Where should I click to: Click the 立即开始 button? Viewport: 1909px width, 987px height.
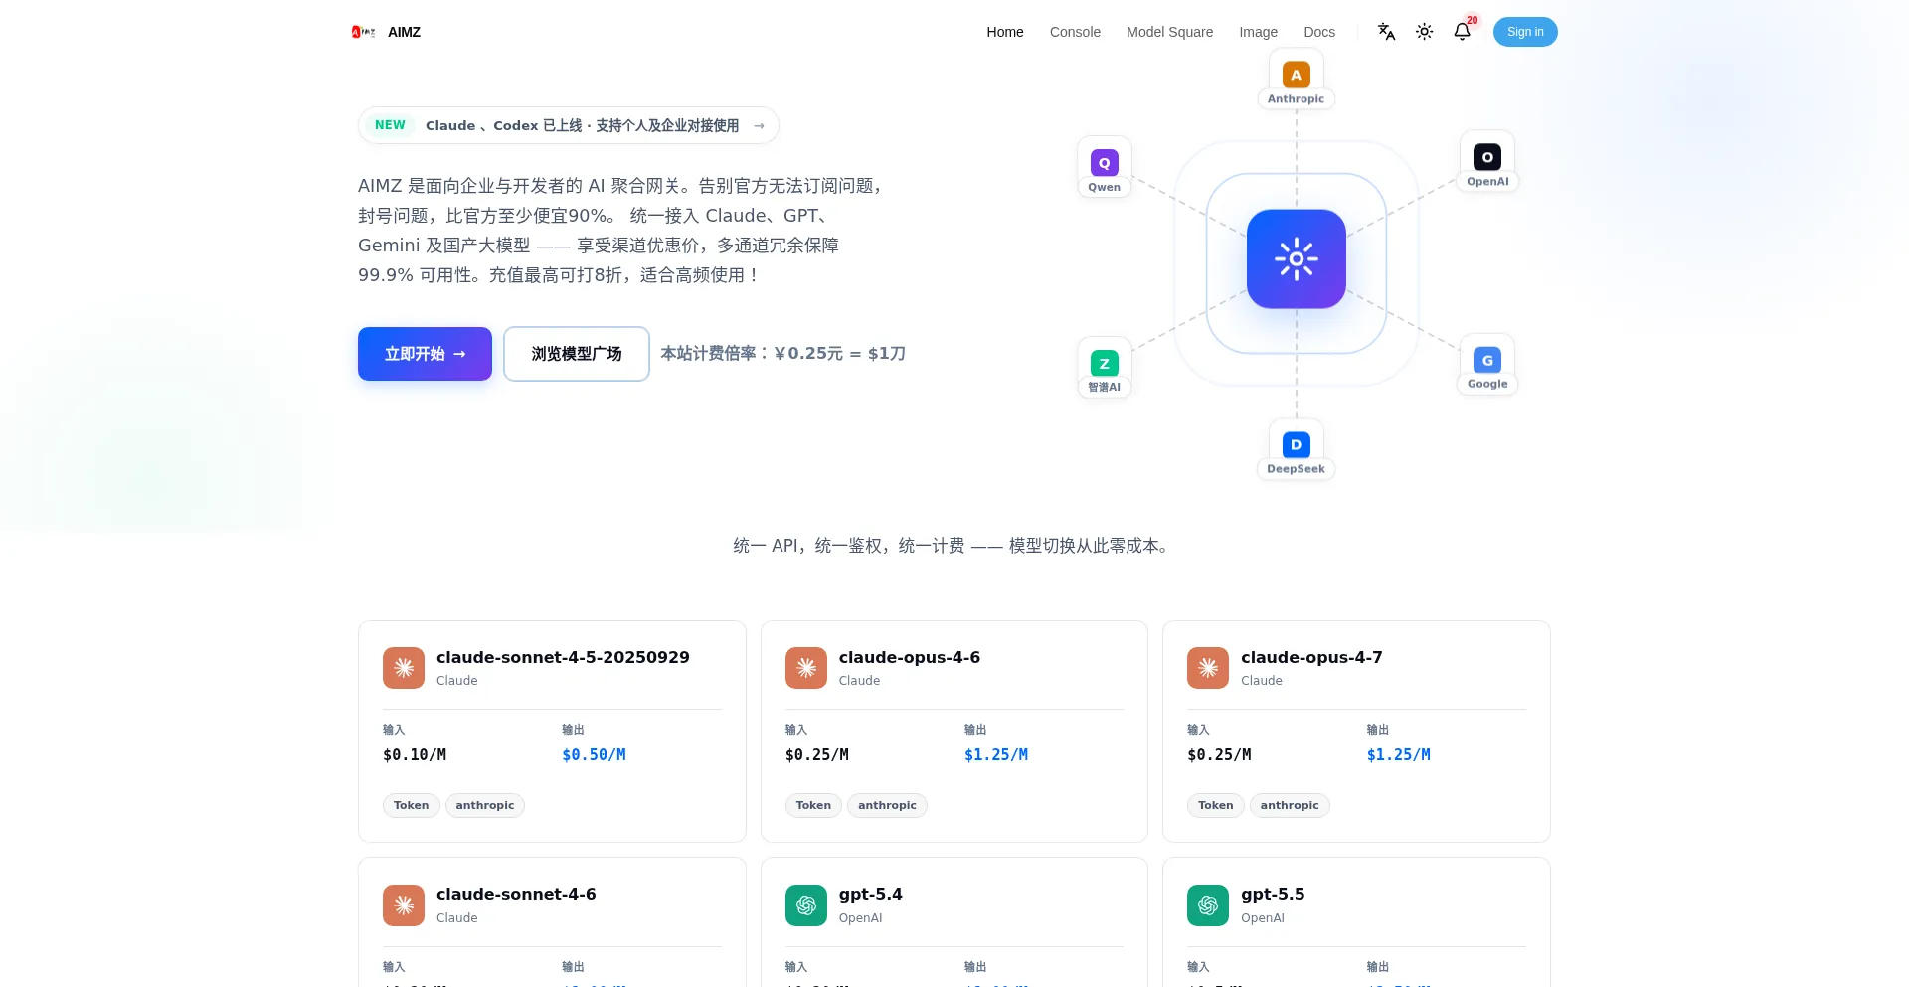point(425,354)
